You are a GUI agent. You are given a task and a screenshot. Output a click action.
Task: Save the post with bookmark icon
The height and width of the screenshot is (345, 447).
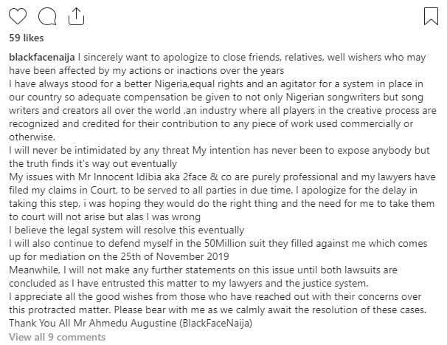click(x=431, y=14)
